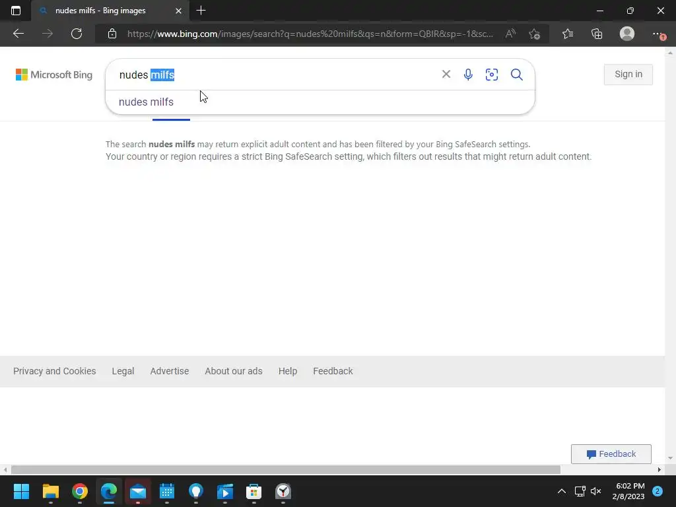Open the browser profile menu
676x507 pixels.
[x=627, y=34]
